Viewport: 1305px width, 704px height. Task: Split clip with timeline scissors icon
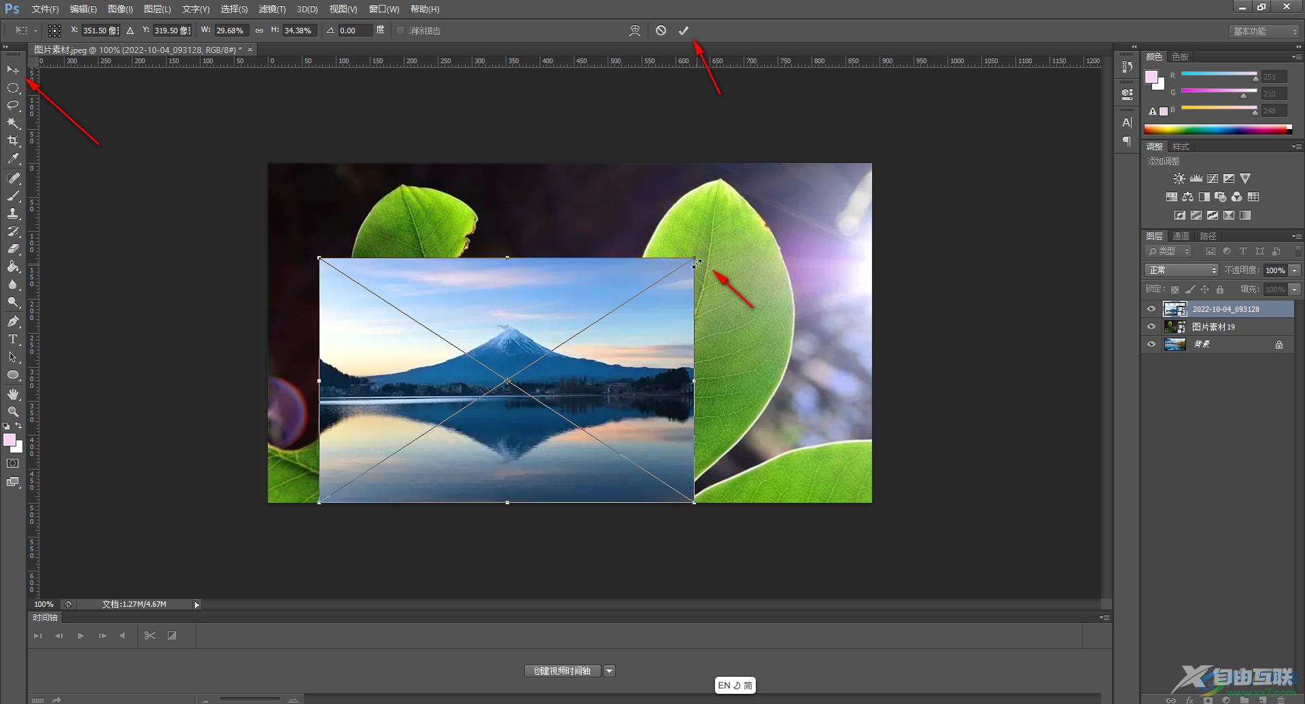coord(150,635)
